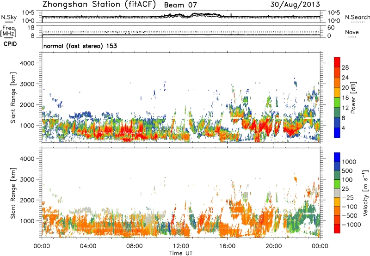Click the "Nave" legend label
This screenshot has height=256, width=370.
(352, 32)
